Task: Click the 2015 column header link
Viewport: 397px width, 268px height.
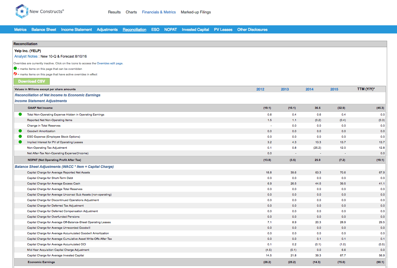Action: pos(334,89)
